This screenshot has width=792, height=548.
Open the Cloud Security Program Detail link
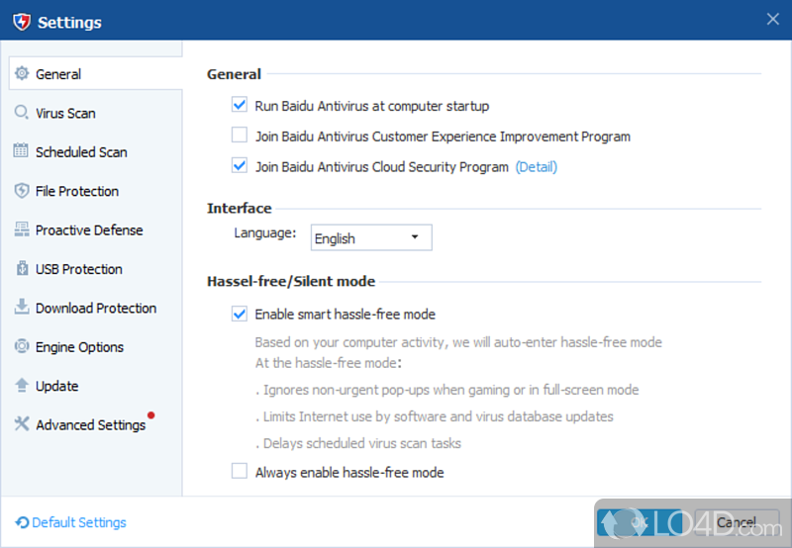536,167
